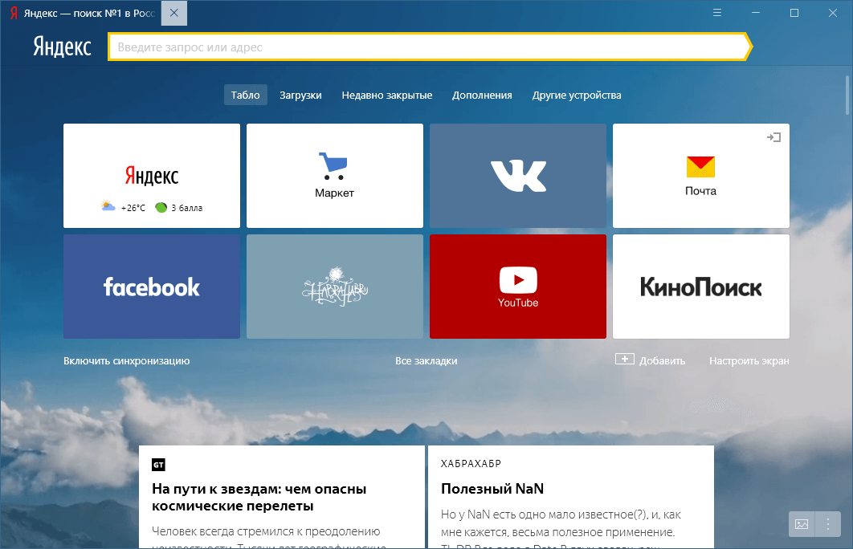The image size is (853, 549).
Task: Click the wallpaper change icon near bottom right
Action: click(801, 524)
